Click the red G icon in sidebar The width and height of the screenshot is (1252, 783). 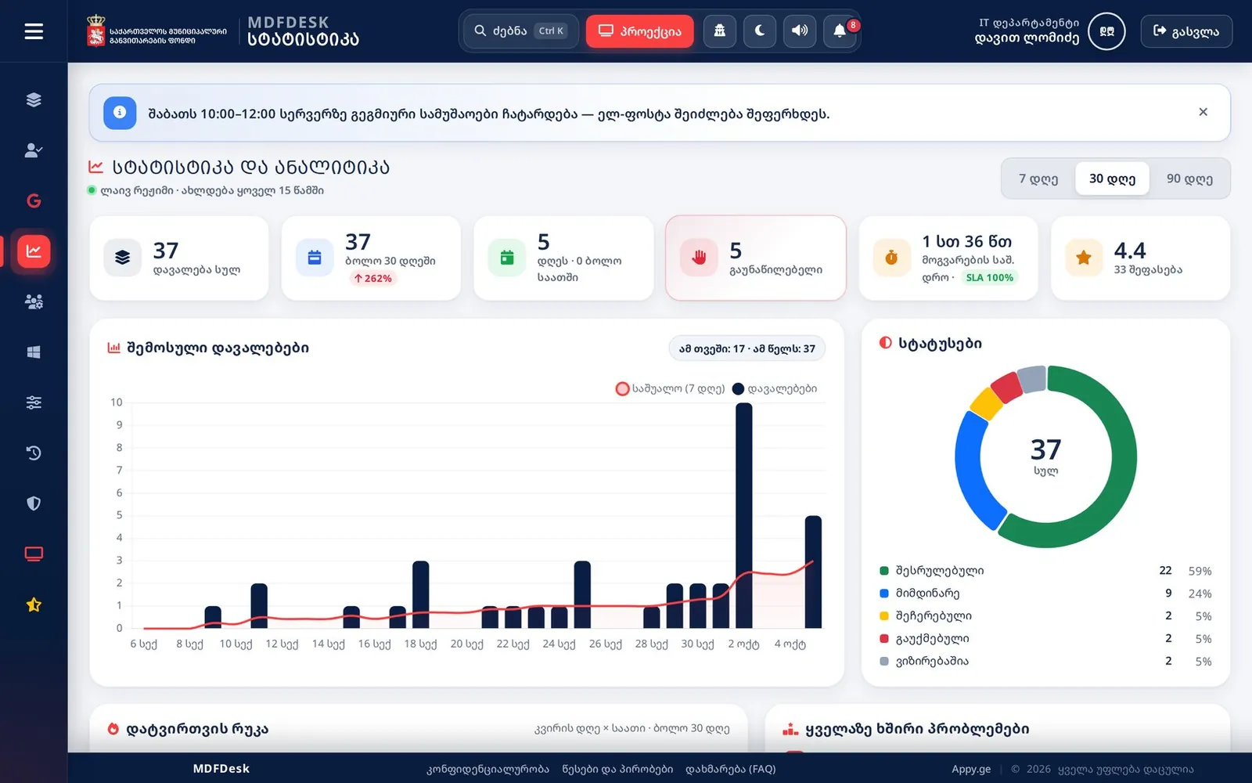coord(34,200)
